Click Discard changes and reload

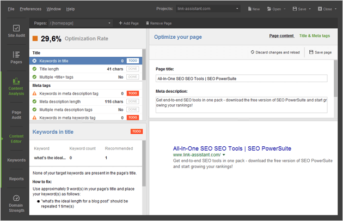(x=275, y=52)
